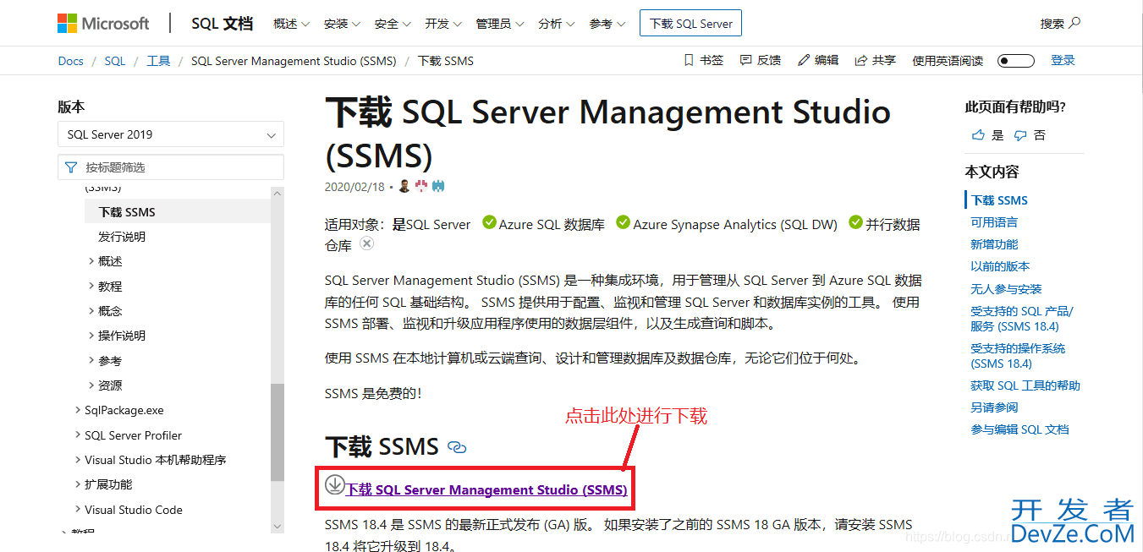Open the 概述 top menu
Screen dimensions: 1143x552
click(x=291, y=24)
